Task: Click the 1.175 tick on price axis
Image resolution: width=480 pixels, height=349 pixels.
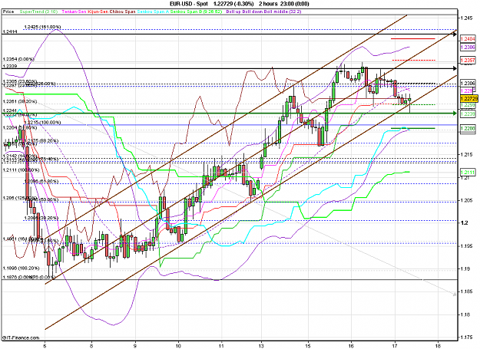Action: tap(466, 337)
